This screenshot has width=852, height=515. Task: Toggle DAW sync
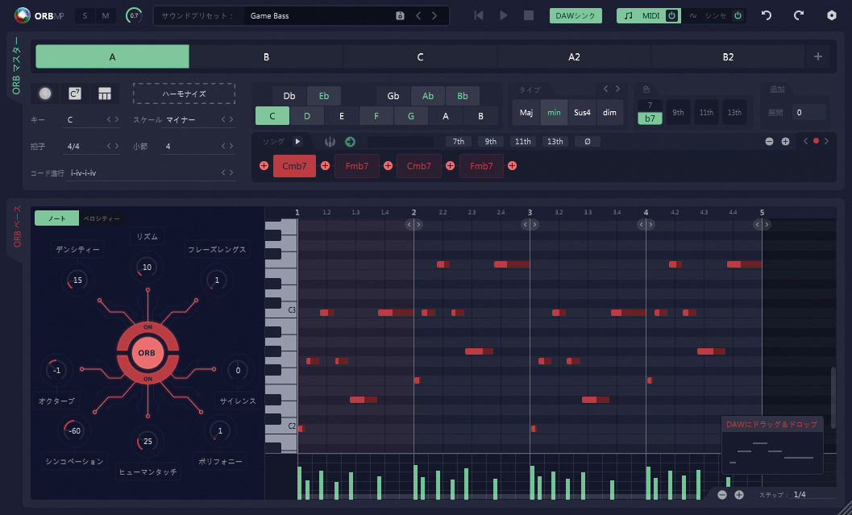coord(576,16)
